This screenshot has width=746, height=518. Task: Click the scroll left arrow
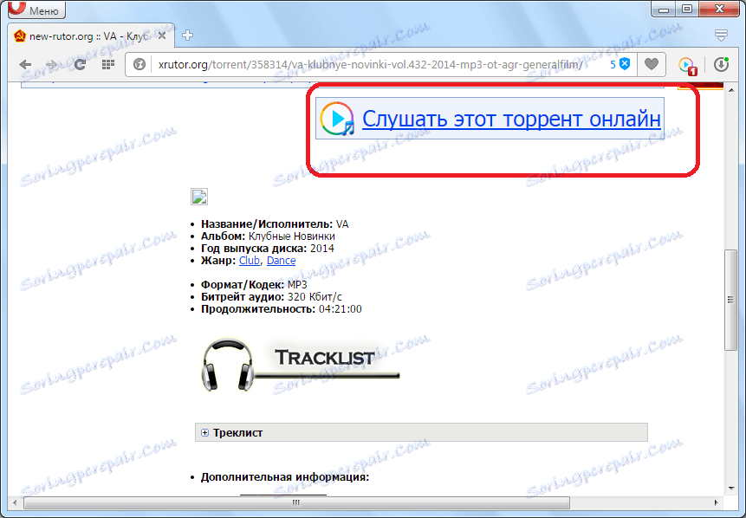[x=15, y=502]
